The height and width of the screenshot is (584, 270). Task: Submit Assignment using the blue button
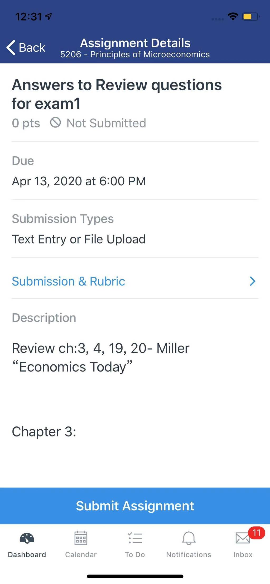coord(135,506)
